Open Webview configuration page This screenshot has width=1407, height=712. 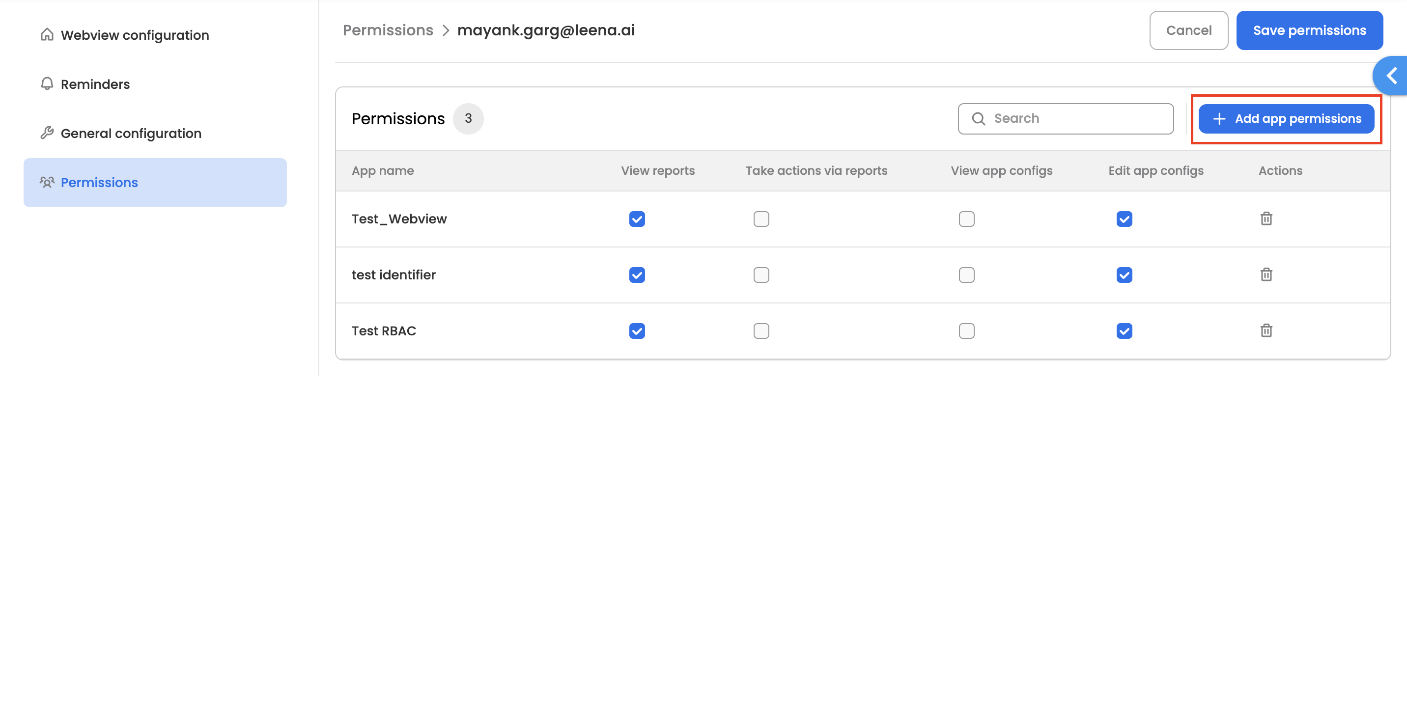click(x=135, y=35)
